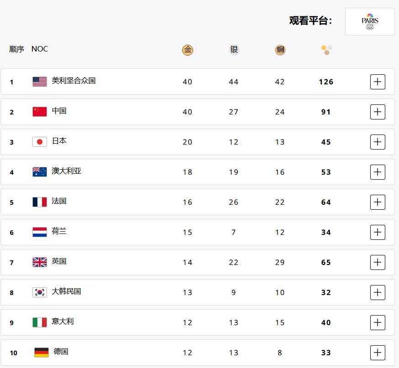Viewport: 399px width, 368px height.
Task: Expand the 英国 medal breakdown
Action: (x=378, y=262)
